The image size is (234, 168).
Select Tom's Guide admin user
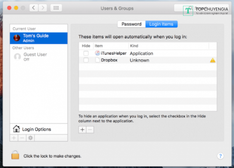(x=39, y=38)
